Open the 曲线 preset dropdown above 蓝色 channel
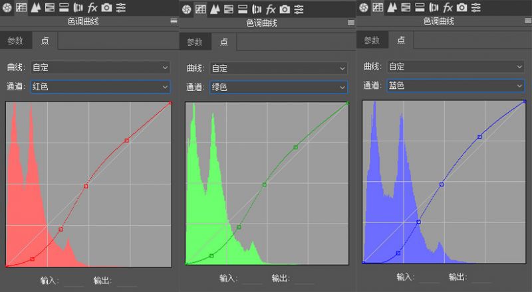 (456, 67)
